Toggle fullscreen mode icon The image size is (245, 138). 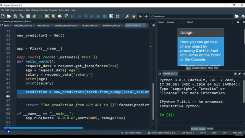(x=118, y=16)
